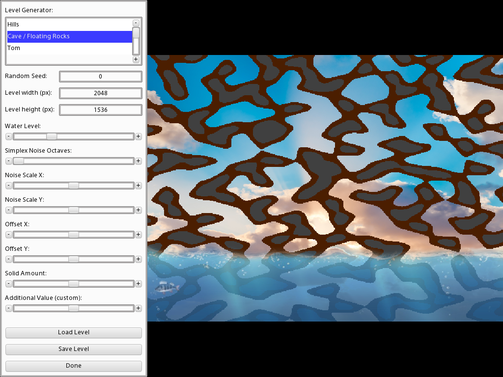Screen dimensions: 503x377
Task: Click the Done button
Action: (x=74, y=366)
